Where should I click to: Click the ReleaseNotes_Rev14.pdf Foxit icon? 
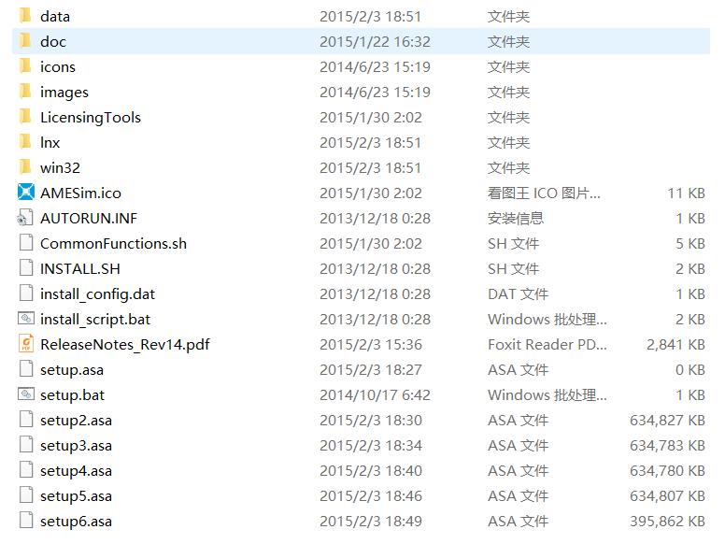26,343
